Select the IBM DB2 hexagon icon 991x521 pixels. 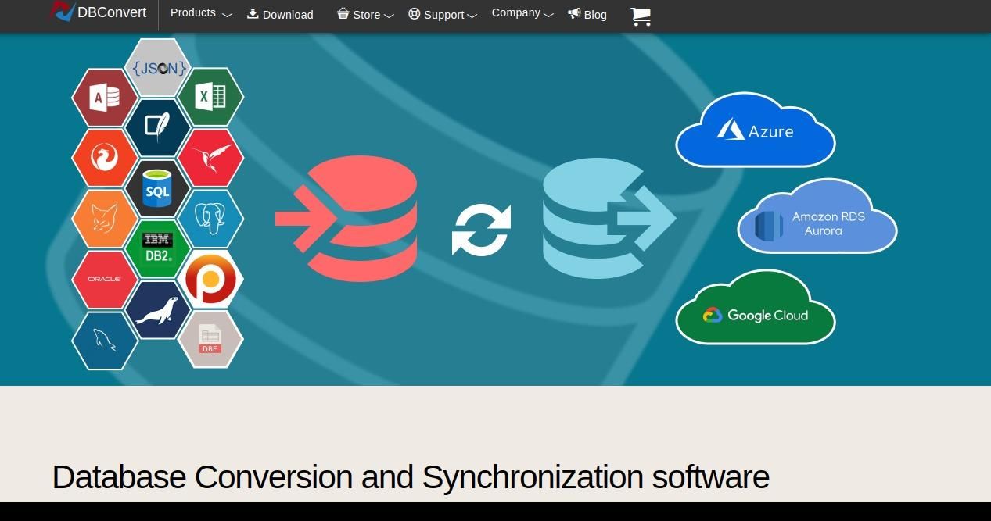158,249
